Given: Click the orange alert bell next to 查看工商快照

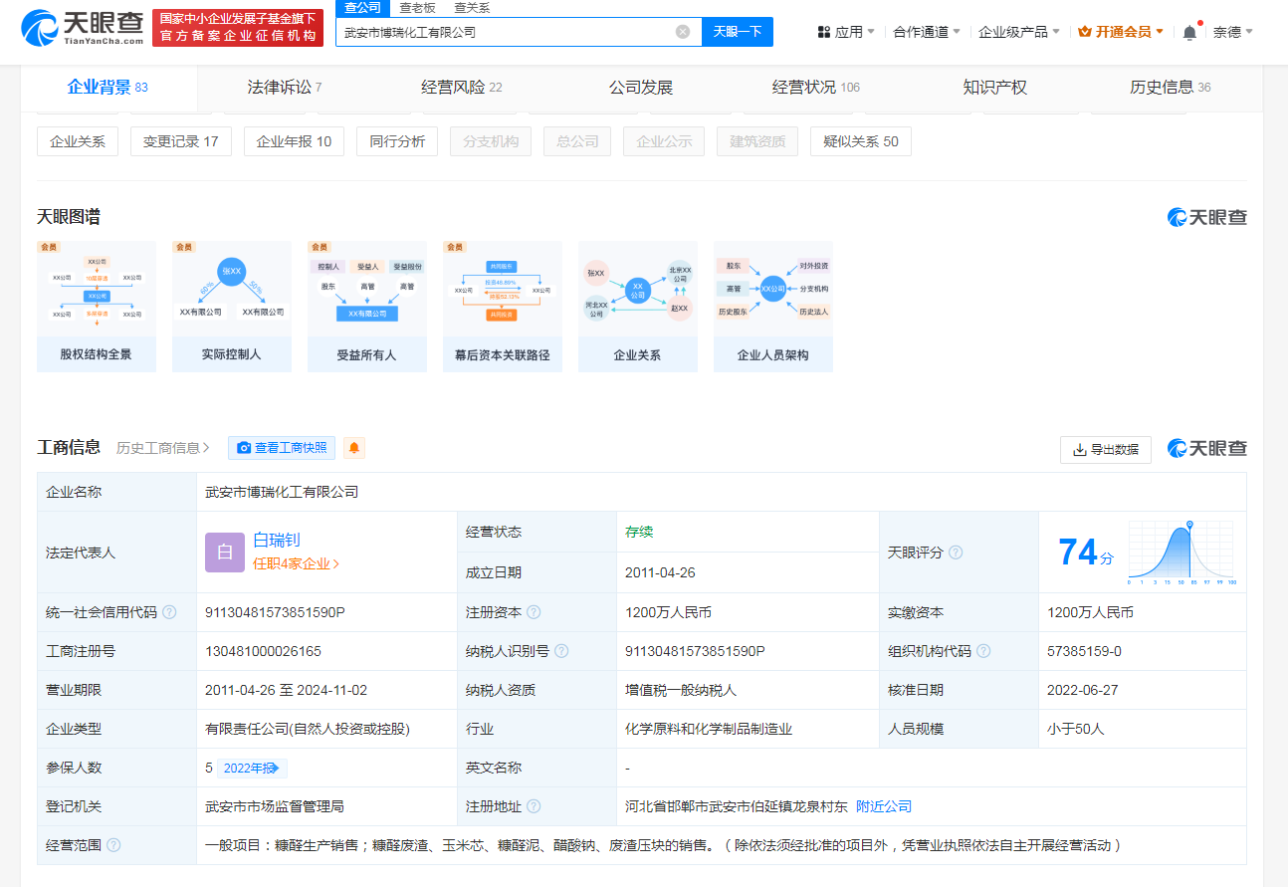Looking at the screenshot, I should [354, 448].
